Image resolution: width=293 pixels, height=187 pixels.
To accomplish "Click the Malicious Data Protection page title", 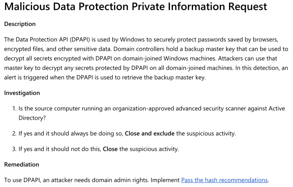I will point(136,7).
